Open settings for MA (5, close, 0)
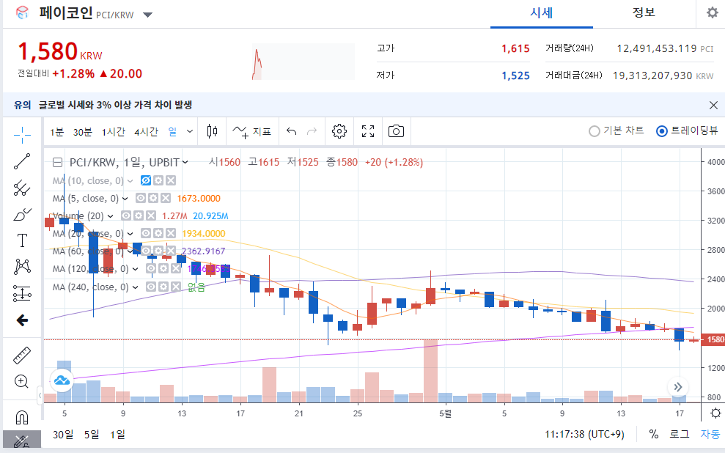 coord(153,199)
